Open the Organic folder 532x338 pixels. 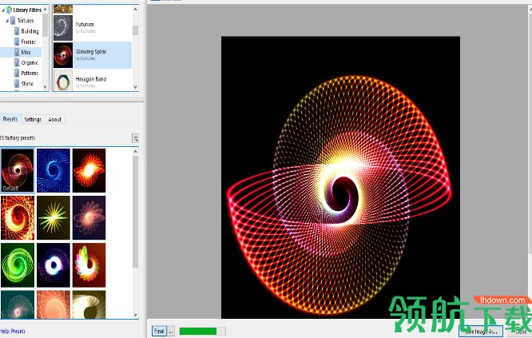pos(30,63)
